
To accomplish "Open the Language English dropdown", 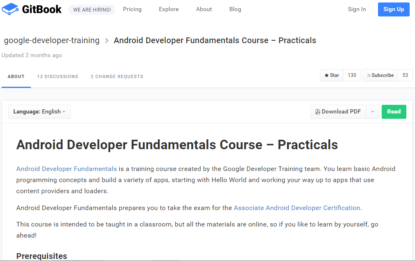I will pos(39,111).
